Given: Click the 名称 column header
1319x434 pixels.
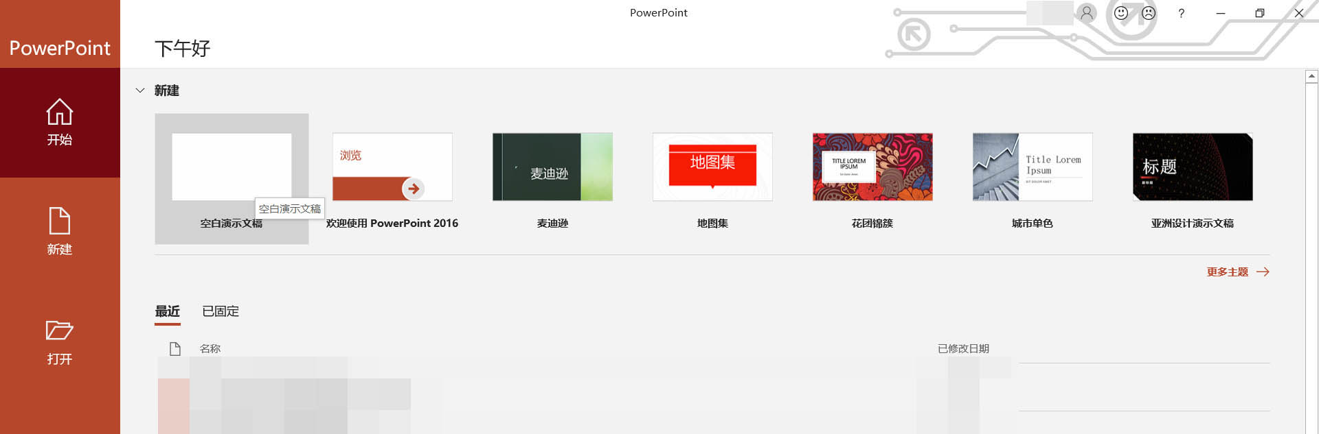Looking at the screenshot, I should [x=210, y=349].
